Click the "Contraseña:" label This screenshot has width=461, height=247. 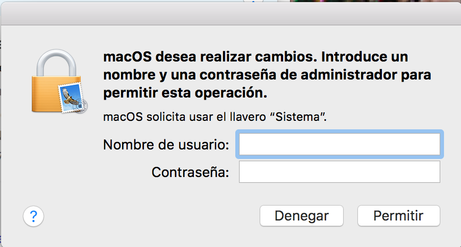tap(190, 172)
